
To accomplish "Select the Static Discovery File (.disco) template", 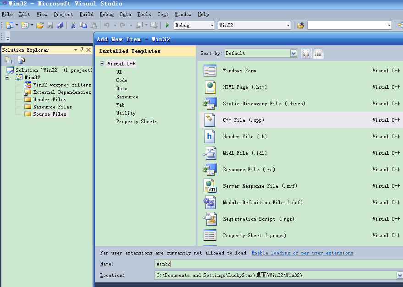I will coord(301,103).
